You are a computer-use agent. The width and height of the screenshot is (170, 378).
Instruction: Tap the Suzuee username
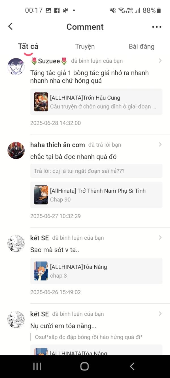tap(49, 61)
